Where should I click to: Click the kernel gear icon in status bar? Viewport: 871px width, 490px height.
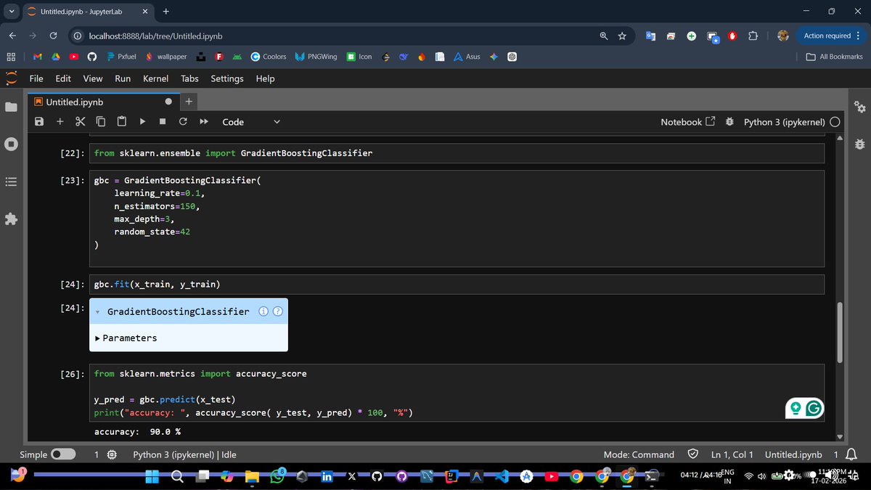coord(112,454)
